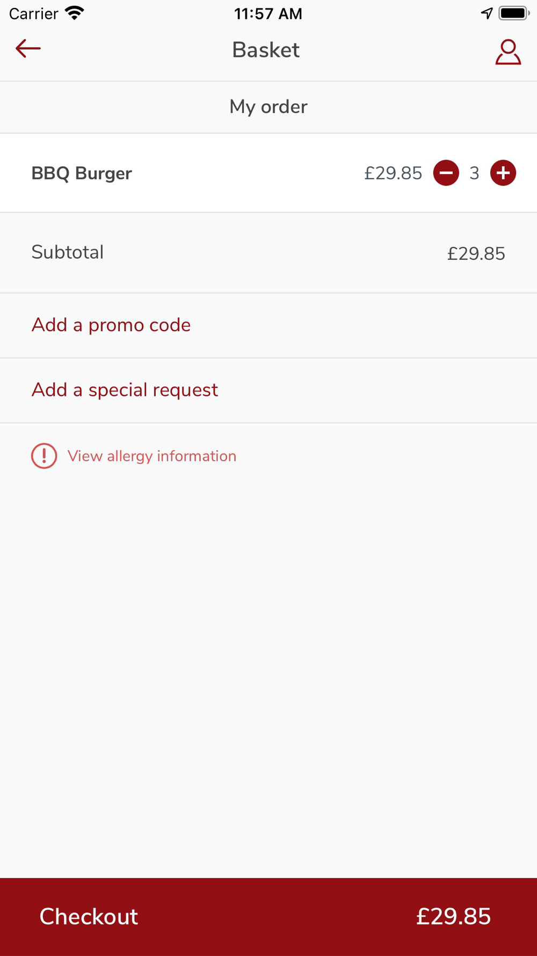Tap the My order section header
Screen dimensions: 537x956
click(x=268, y=107)
